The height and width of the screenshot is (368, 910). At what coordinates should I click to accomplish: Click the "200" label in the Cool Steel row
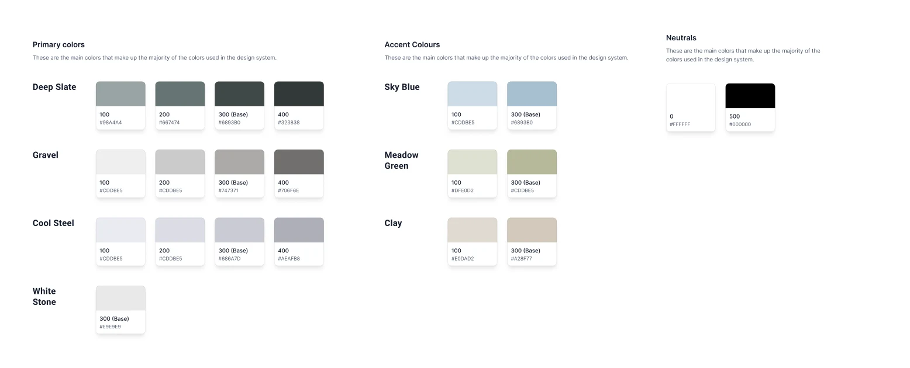click(x=164, y=251)
